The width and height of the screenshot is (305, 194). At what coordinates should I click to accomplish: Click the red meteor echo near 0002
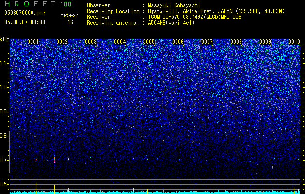[54, 160]
